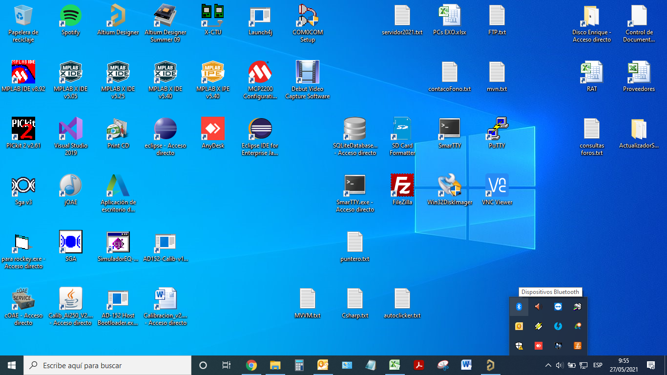Viewport: 667px width, 375px height.
Task: Select servidor2021.txt file
Action: [402, 20]
